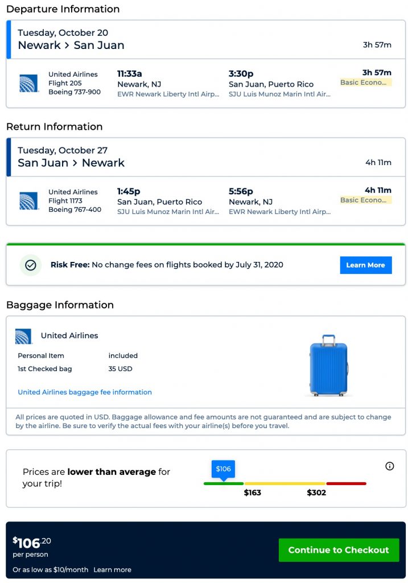Click United logo in Baggage Information
The width and height of the screenshot is (408, 583).
pos(24,336)
